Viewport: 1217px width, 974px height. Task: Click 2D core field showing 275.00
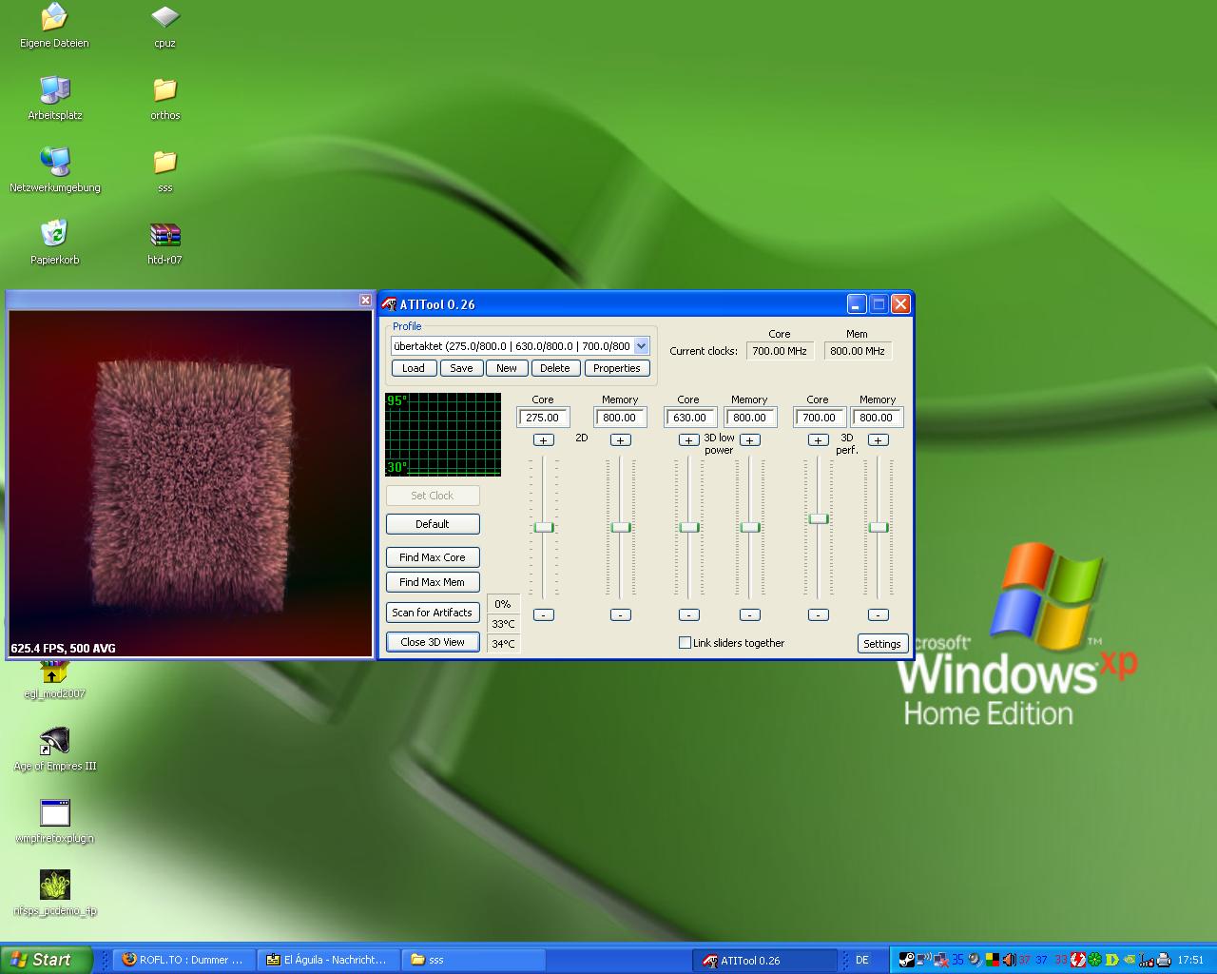pyautogui.click(x=543, y=418)
